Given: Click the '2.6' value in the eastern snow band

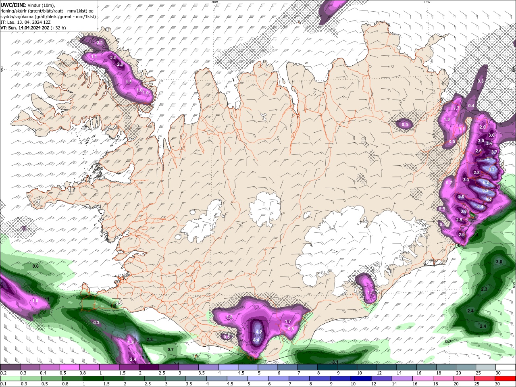Looking at the screenshot, I should [479, 151].
